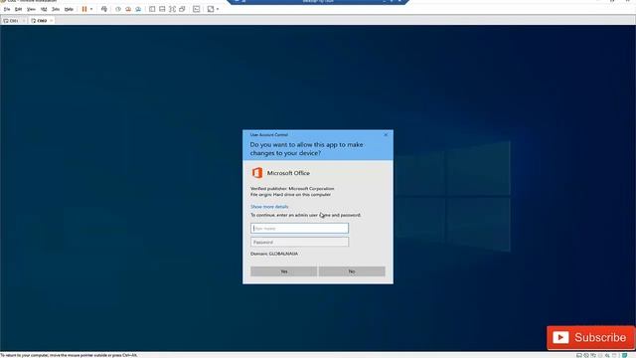636x358 pixels.
Task: Click the Password input field
Action: pyautogui.click(x=299, y=242)
